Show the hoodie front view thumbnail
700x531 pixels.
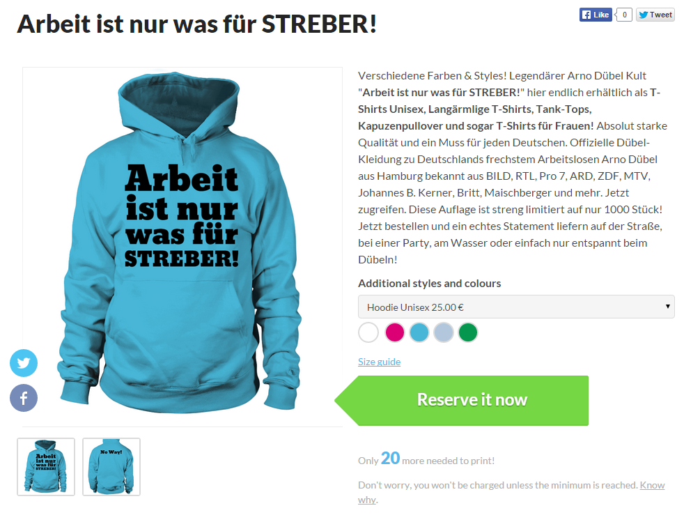(x=46, y=467)
